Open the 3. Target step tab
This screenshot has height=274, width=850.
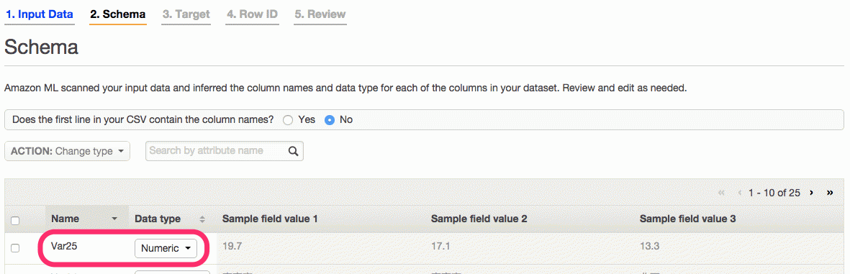click(186, 14)
